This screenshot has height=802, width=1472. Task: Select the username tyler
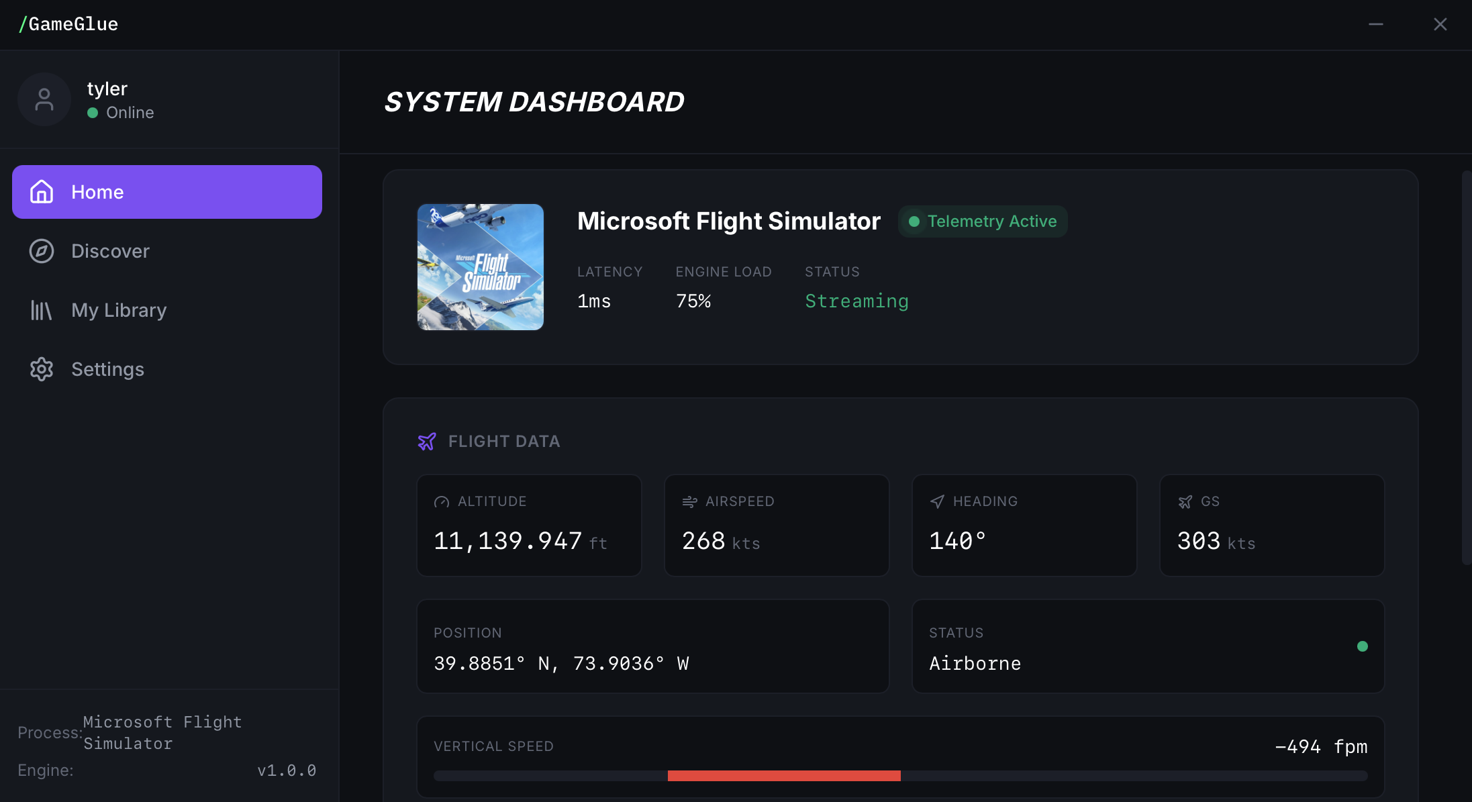pyautogui.click(x=107, y=89)
